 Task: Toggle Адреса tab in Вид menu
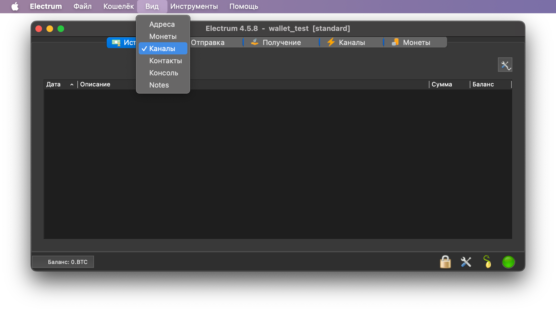pos(163,24)
